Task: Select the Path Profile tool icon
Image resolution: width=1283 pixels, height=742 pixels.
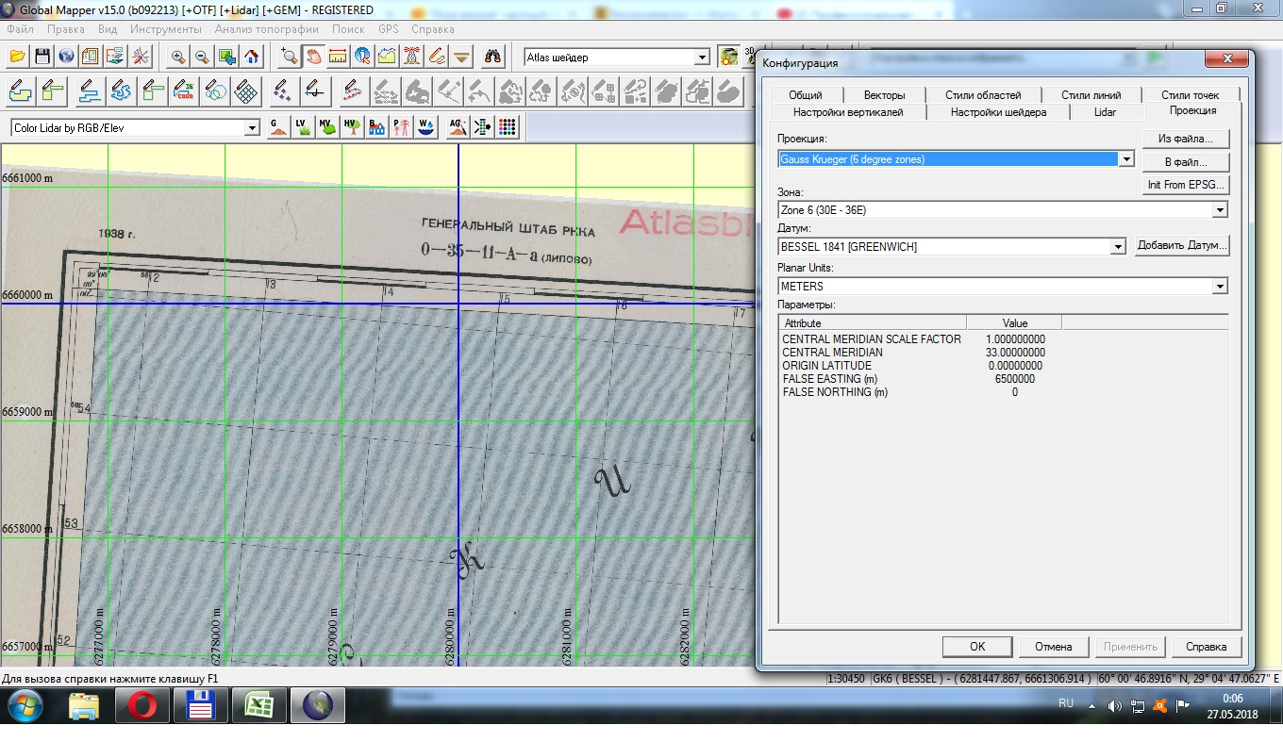Action: (388, 57)
